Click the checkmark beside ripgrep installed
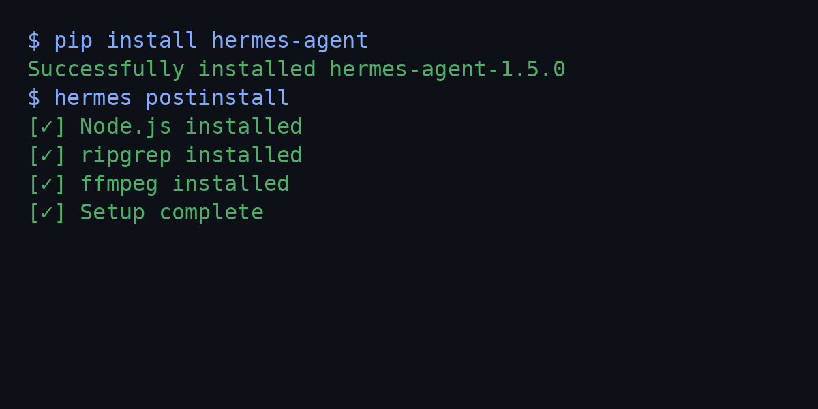 [46, 155]
